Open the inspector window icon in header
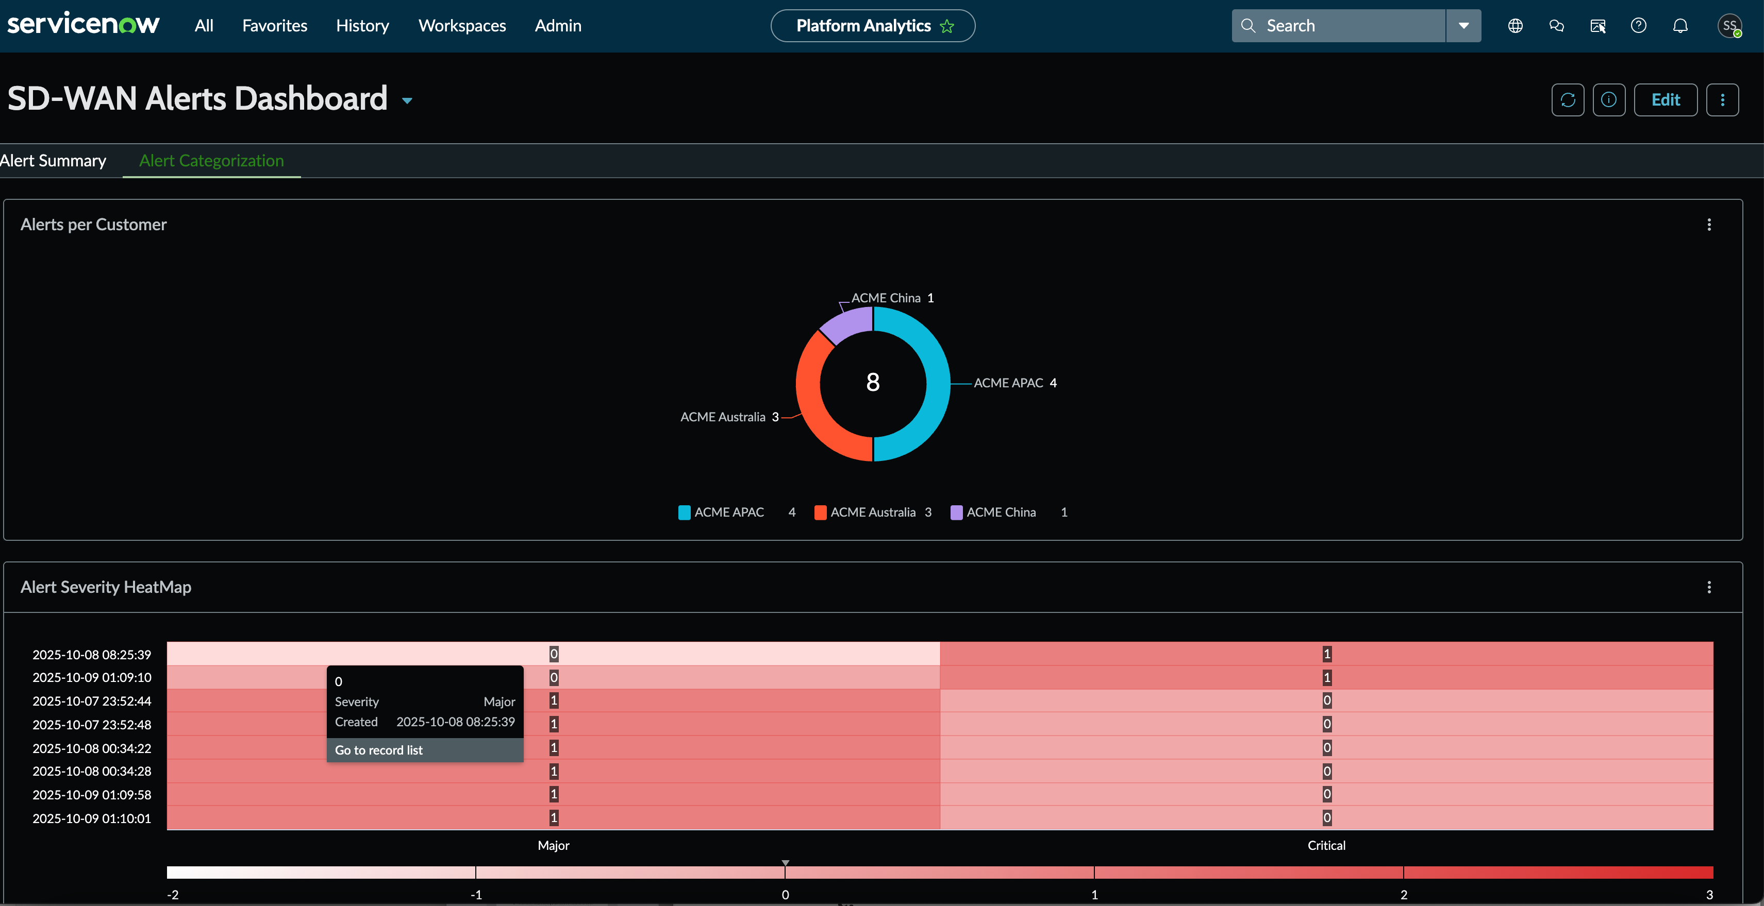This screenshot has width=1764, height=906. 1597,25
